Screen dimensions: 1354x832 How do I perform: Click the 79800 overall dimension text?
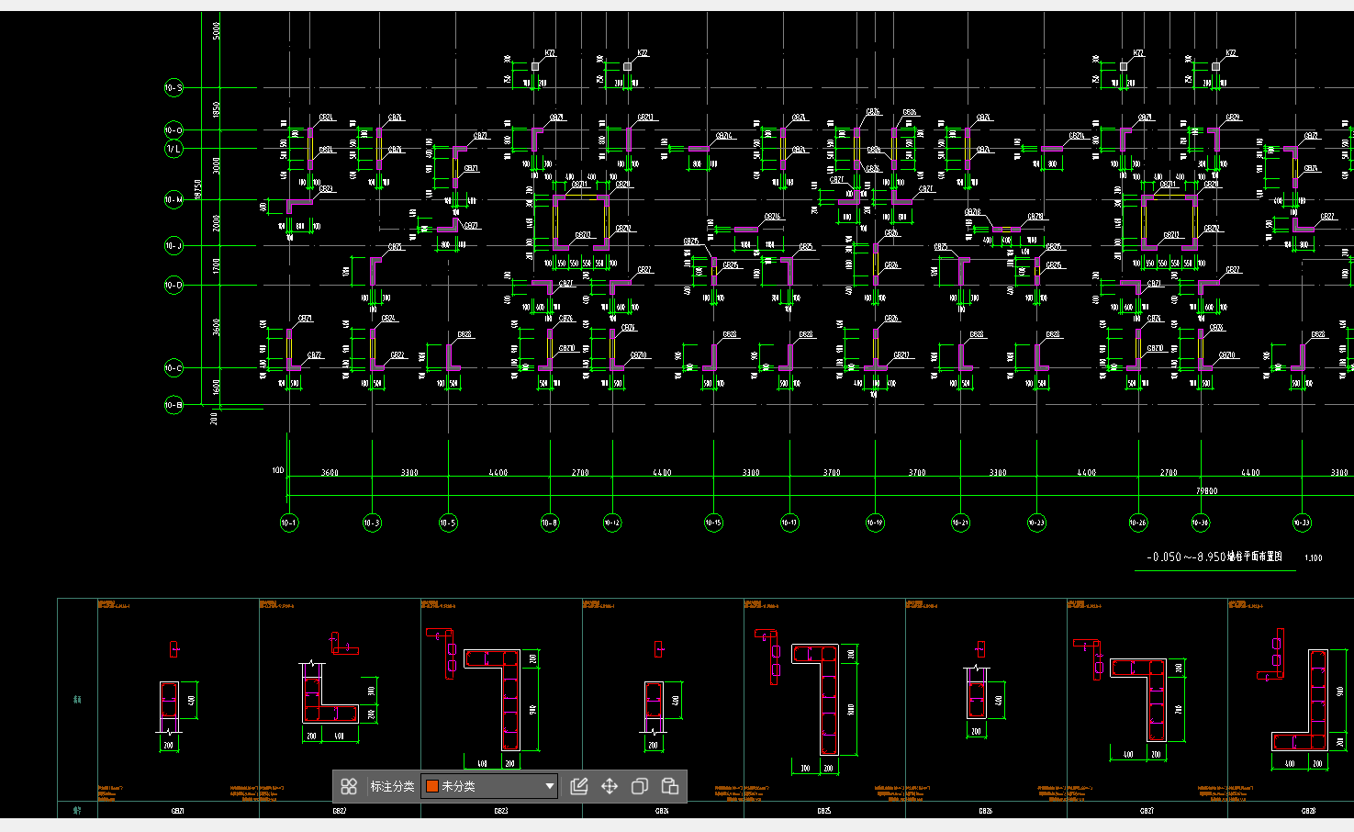point(1206,491)
